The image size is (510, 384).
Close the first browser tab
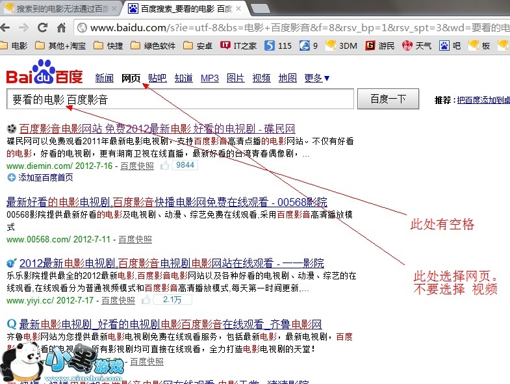point(114,8)
